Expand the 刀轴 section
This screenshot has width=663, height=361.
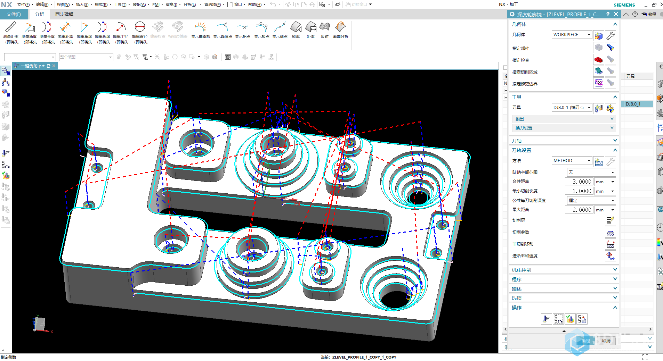[x=564, y=141]
